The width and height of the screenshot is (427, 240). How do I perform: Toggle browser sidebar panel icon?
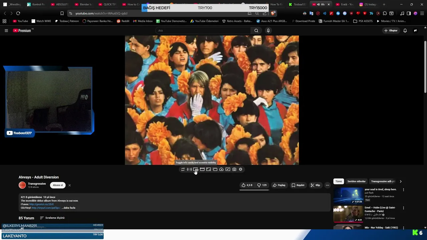pos(409,13)
